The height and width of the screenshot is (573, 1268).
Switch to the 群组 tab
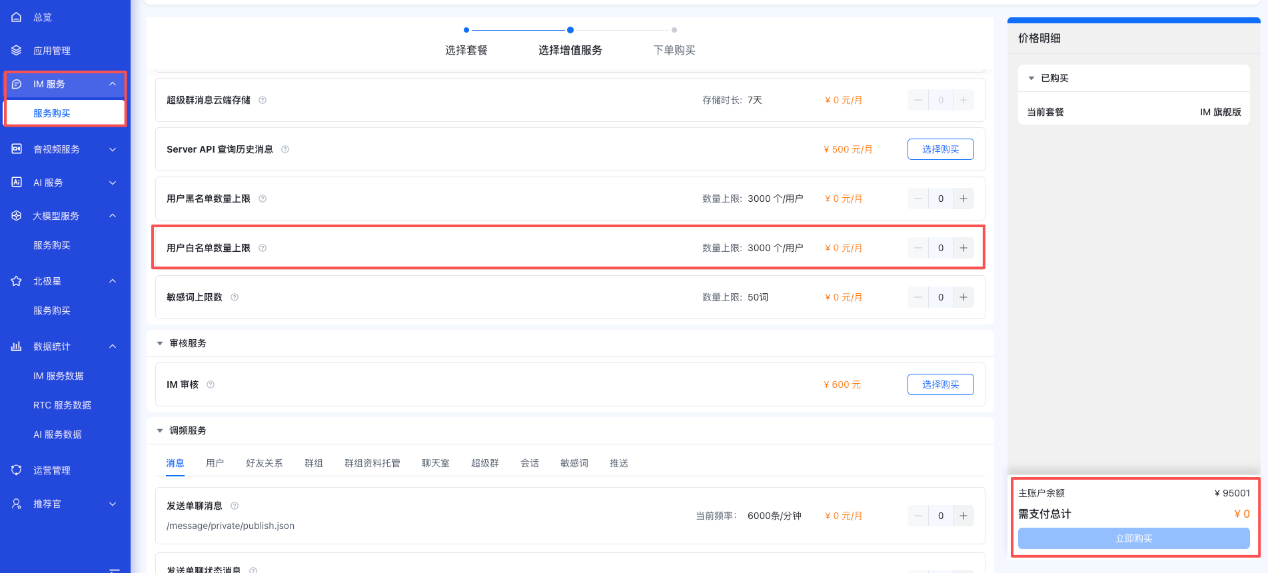pyautogui.click(x=314, y=463)
